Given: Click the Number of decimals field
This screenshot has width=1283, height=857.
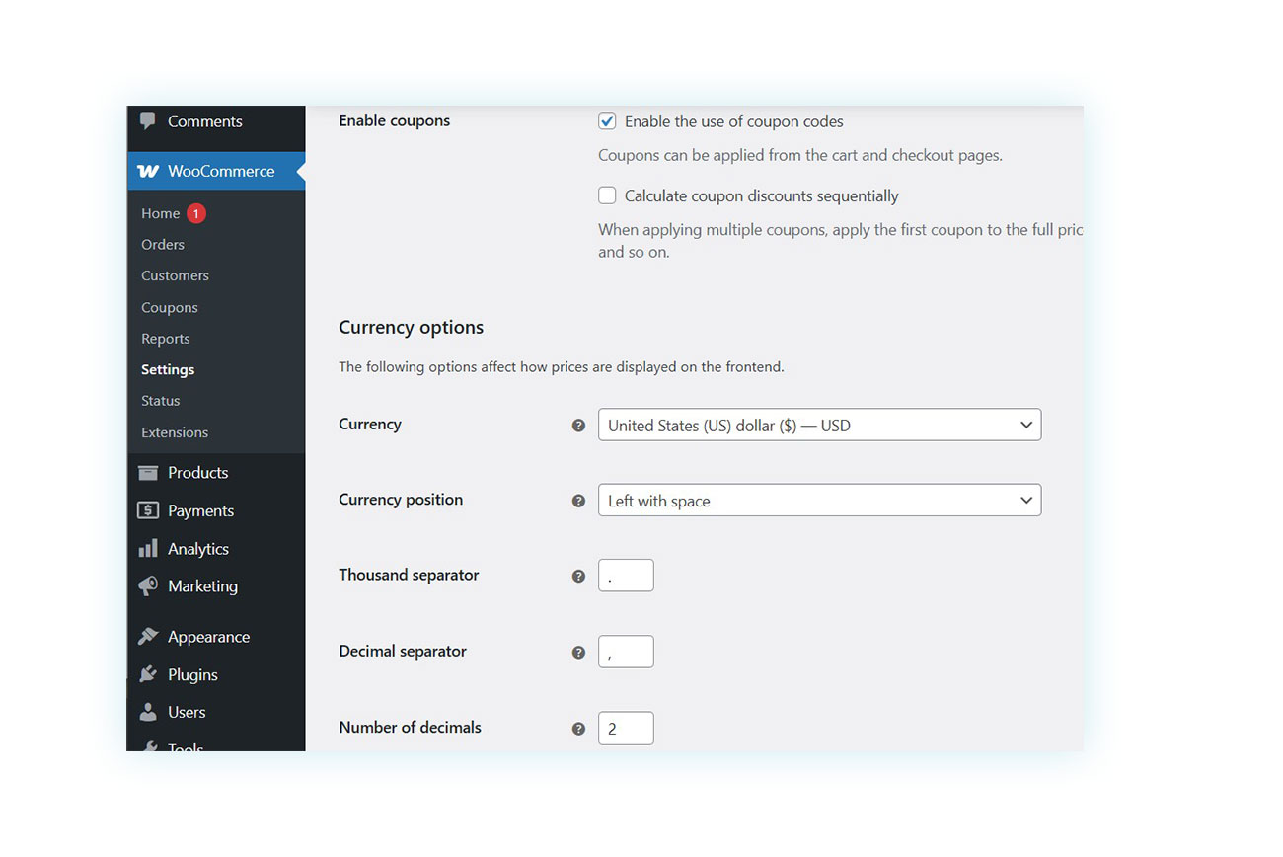Looking at the screenshot, I should 626,728.
